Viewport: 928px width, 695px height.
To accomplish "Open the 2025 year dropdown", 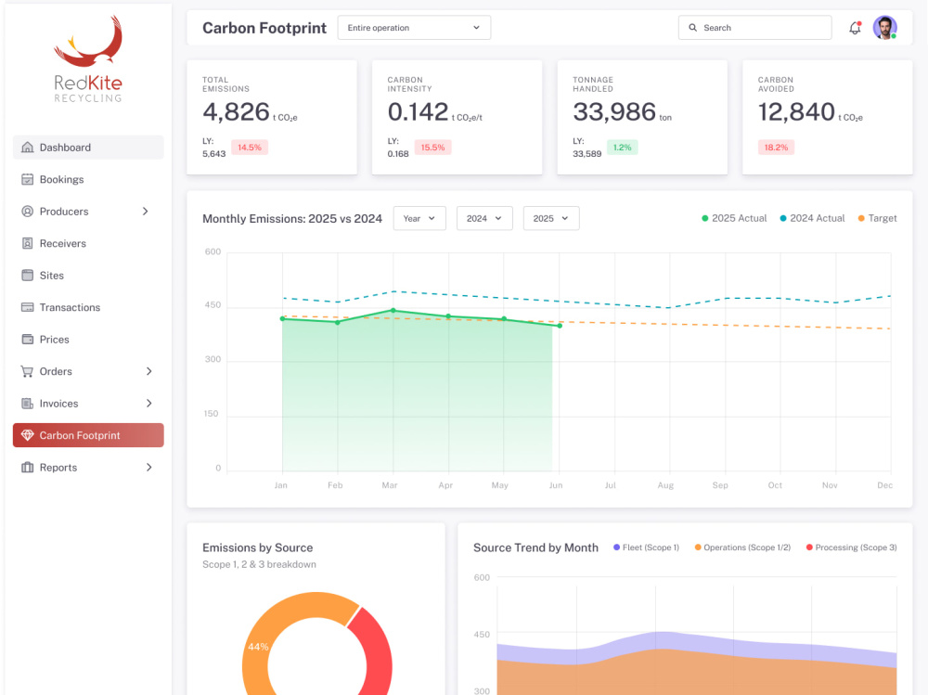I will pos(550,218).
